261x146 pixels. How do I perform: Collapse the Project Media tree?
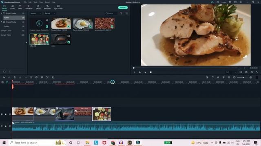[2, 13]
